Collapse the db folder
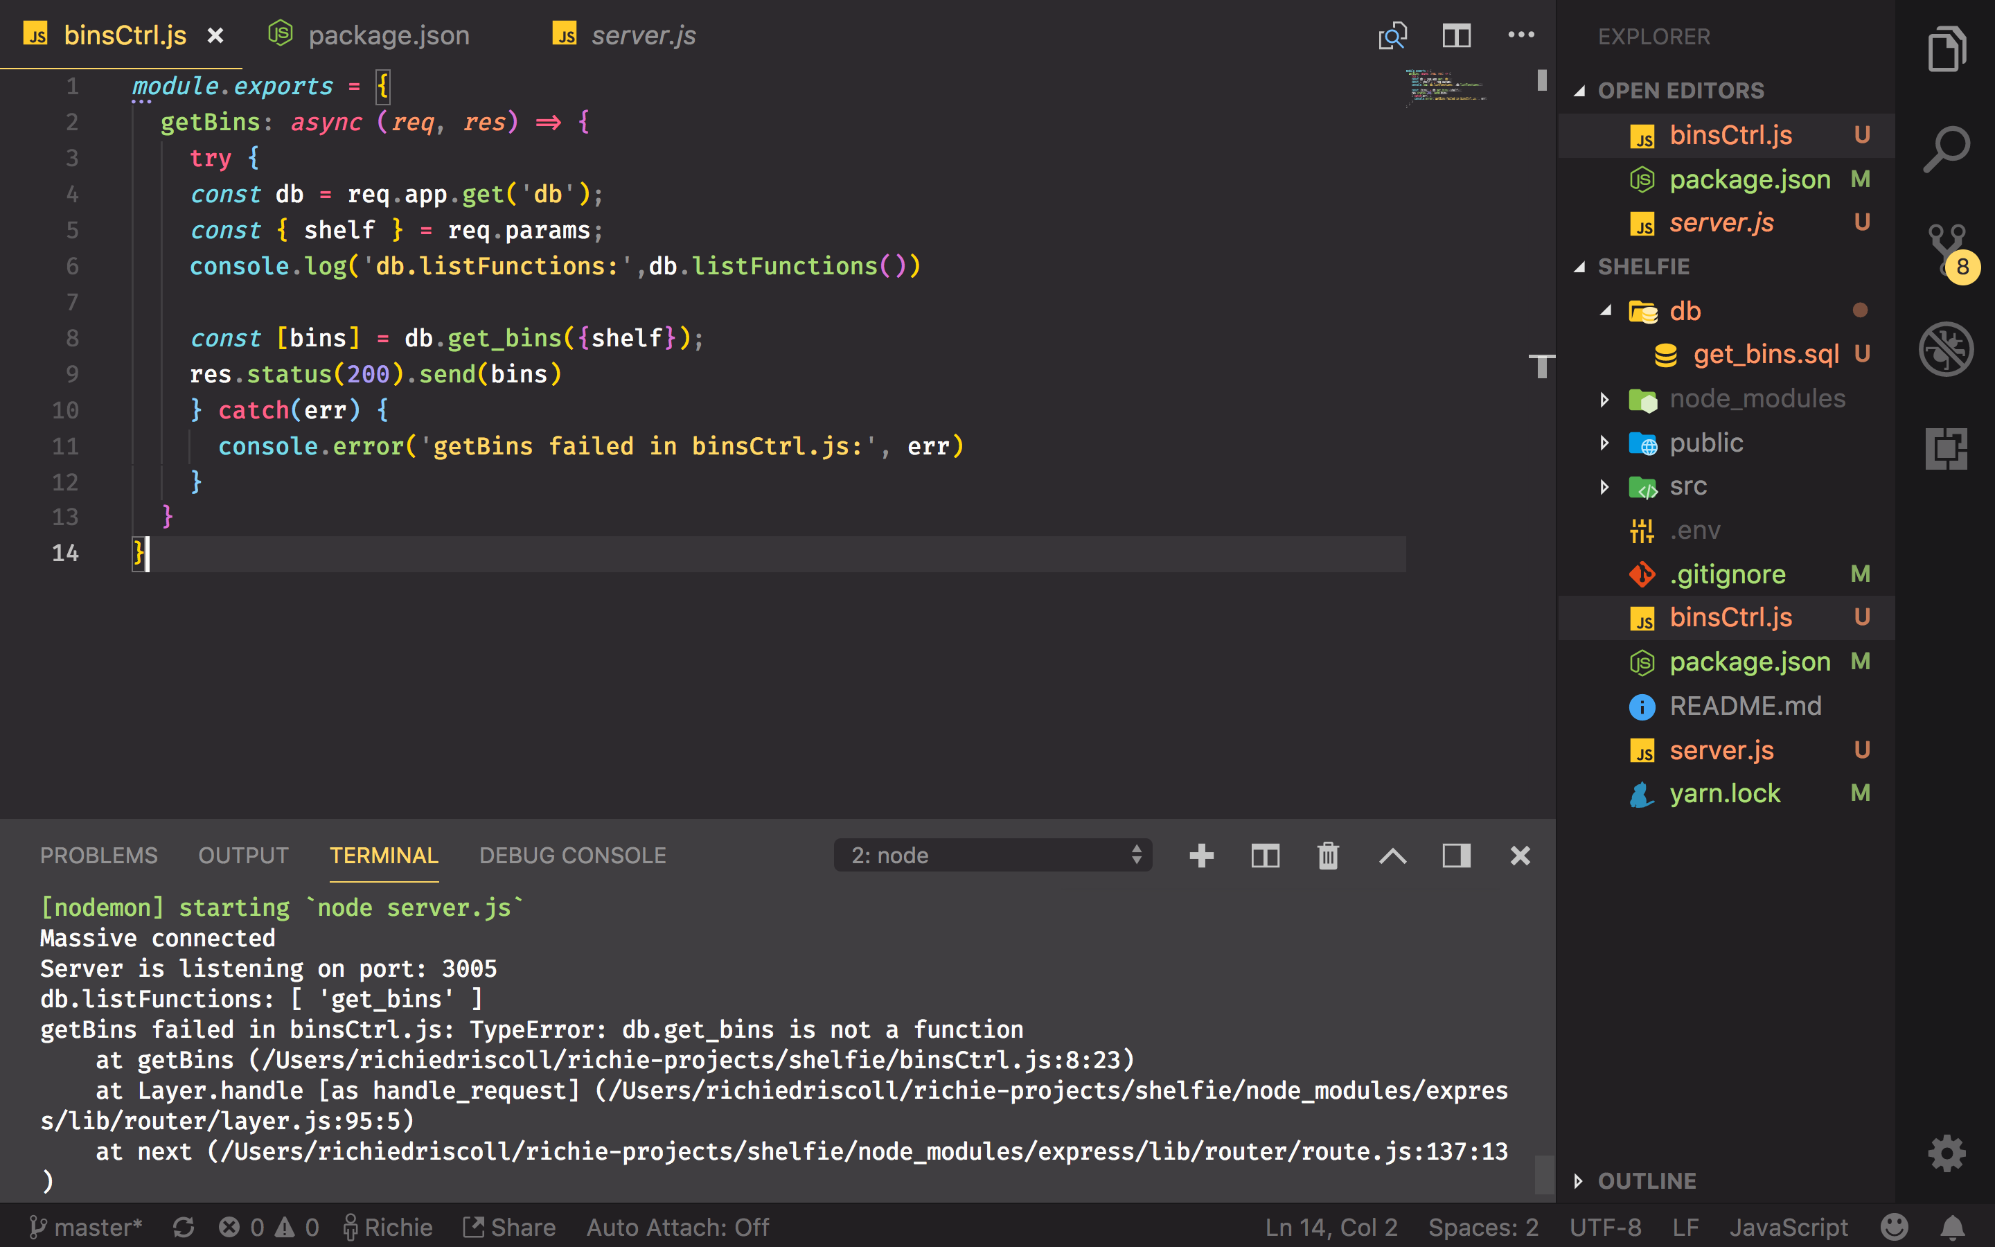Viewport: 1995px width, 1247px height. point(1726,311)
